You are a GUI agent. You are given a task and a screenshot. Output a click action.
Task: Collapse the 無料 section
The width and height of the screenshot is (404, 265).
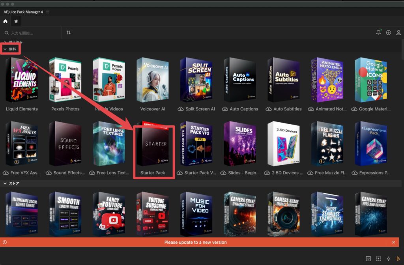5,49
